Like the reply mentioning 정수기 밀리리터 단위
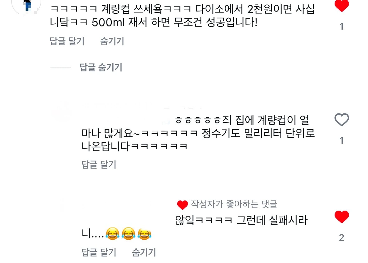 pos(341,120)
